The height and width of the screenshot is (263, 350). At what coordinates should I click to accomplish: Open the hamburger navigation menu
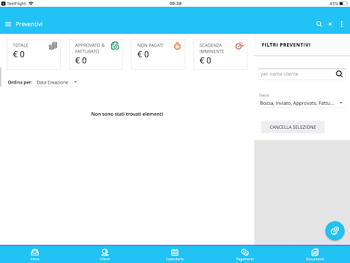[8, 24]
